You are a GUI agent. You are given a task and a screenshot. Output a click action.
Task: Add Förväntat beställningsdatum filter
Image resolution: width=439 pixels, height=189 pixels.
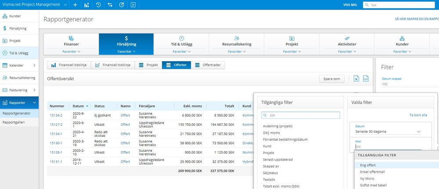coord(285,139)
